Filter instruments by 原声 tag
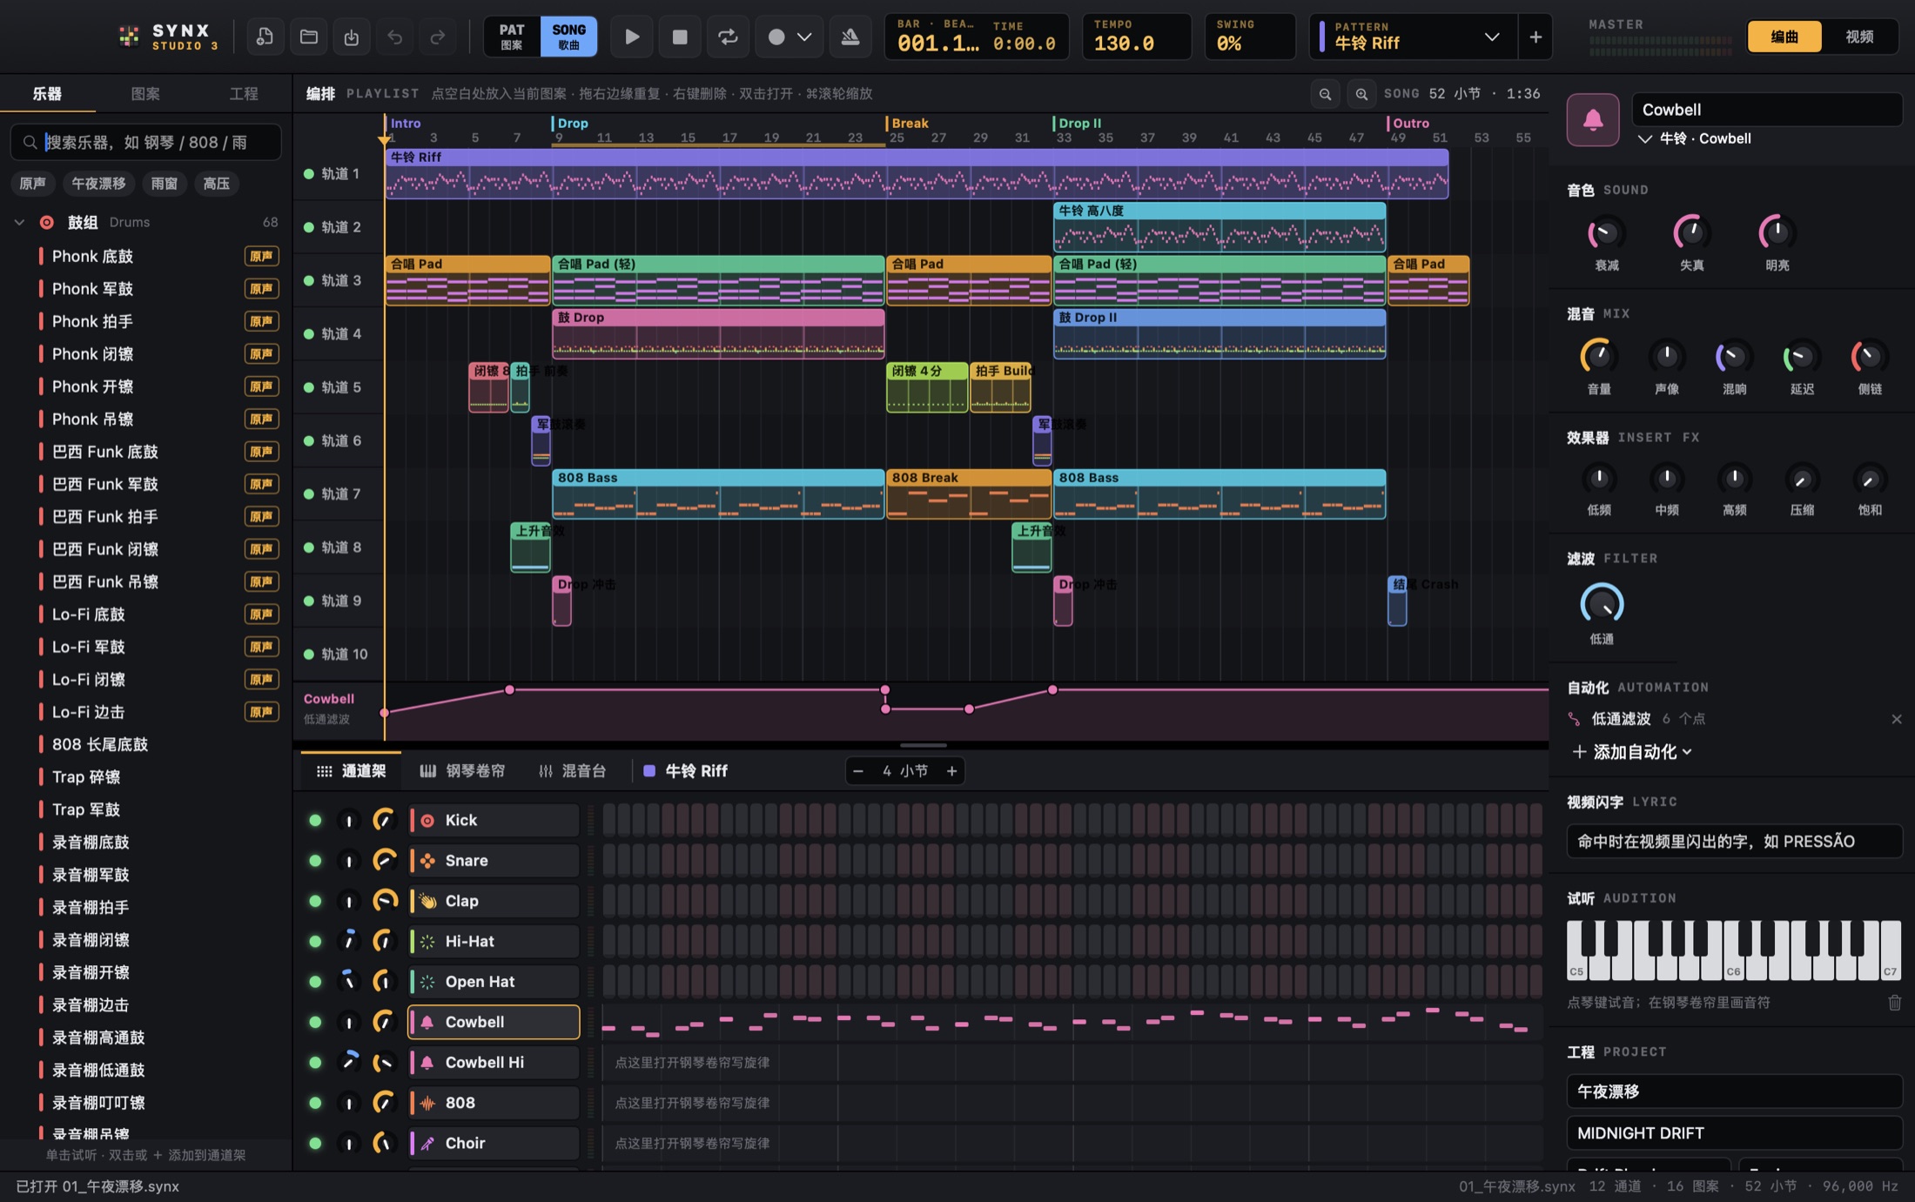 33,184
